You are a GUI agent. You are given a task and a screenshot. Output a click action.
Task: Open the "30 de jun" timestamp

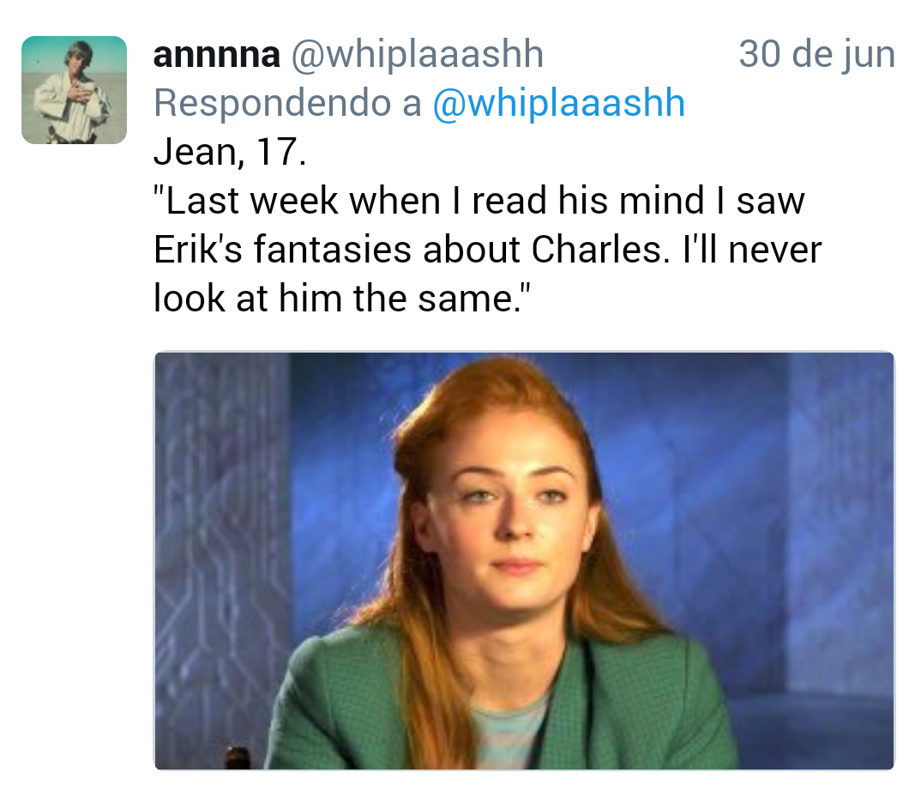point(816,54)
